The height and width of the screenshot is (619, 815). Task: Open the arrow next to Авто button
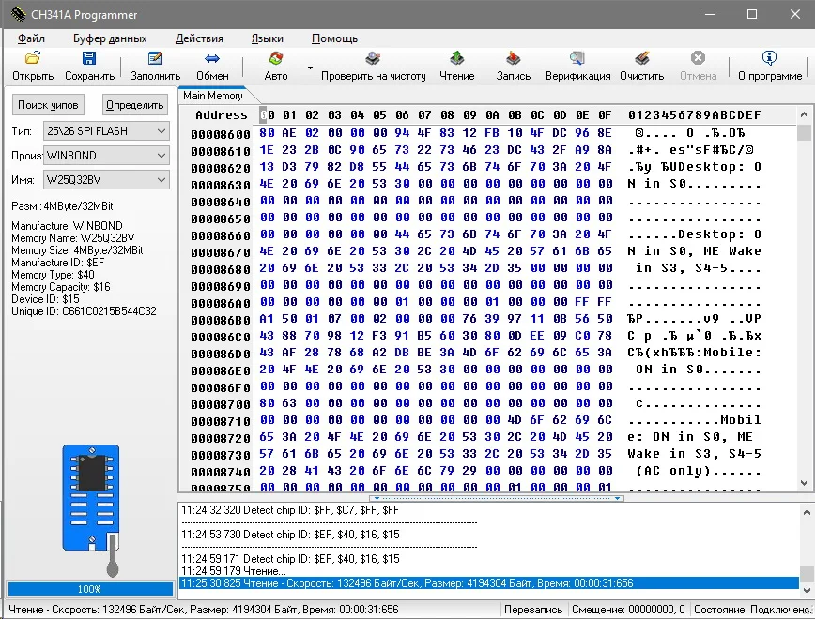(310, 68)
